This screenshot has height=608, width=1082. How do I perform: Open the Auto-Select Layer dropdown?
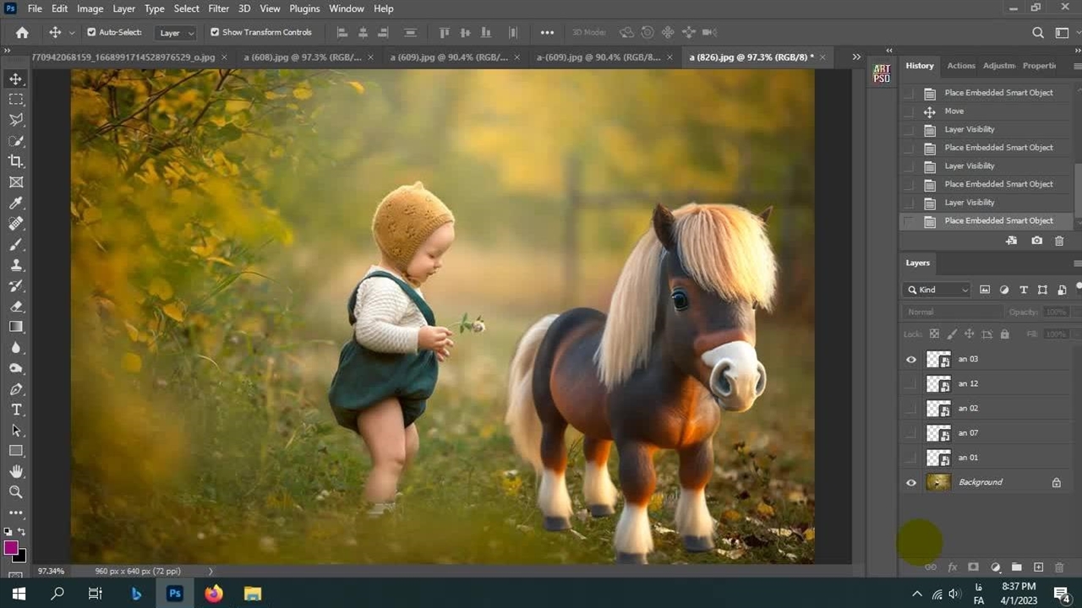tap(177, 33)
